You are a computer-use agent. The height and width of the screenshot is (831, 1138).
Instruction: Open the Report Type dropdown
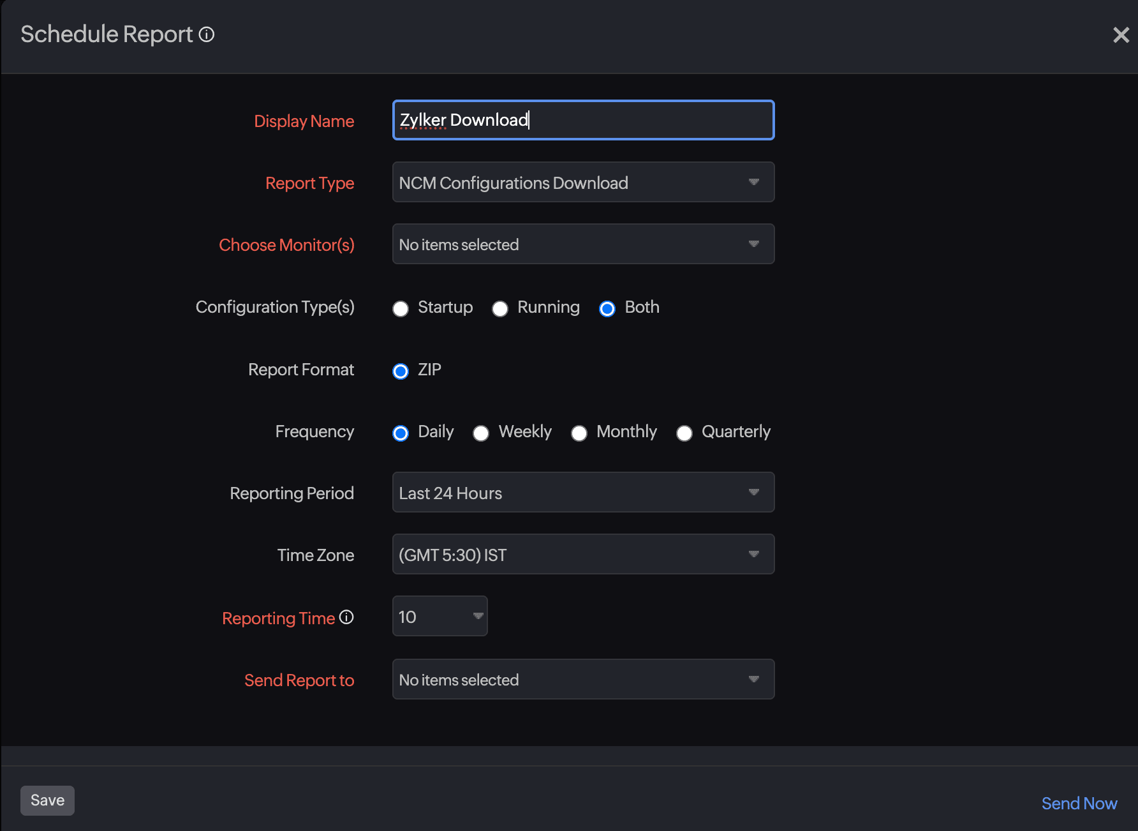coord(583,183)
